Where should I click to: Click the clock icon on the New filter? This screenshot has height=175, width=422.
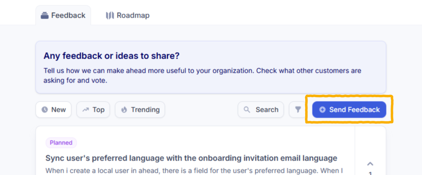pos(44,110)
